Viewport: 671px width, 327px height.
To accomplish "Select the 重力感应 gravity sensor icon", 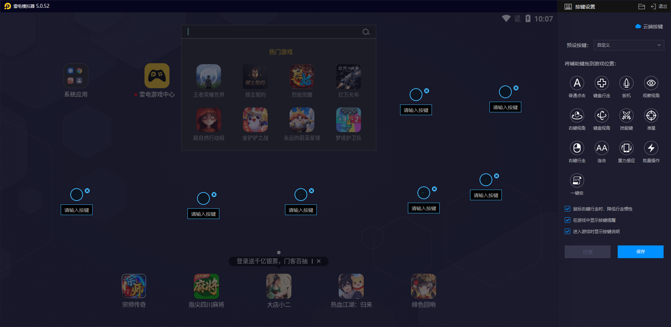I will (627, 148).
